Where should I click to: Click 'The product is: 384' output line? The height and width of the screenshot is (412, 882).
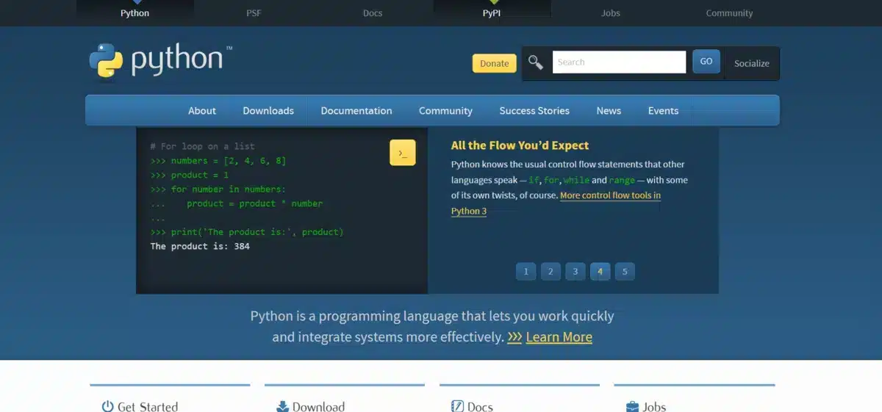point(200,246)
